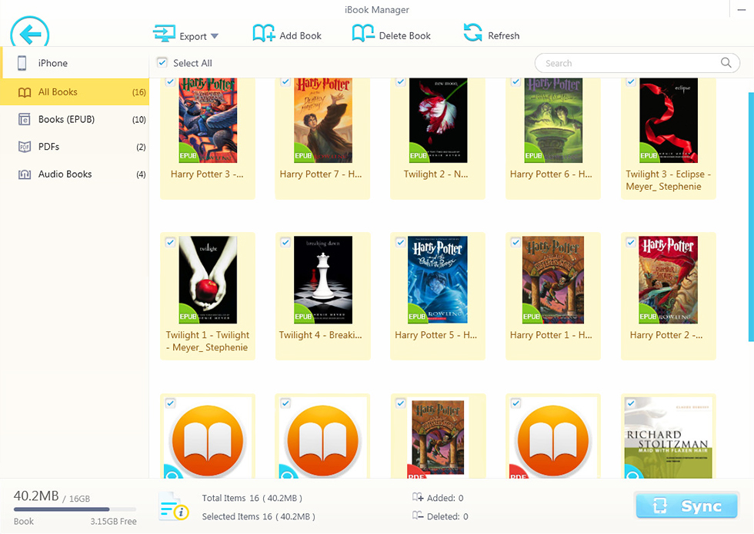Click the Audio Books headphone icon
This screenshot has height=534, width=754.
[x=24, y=174]
